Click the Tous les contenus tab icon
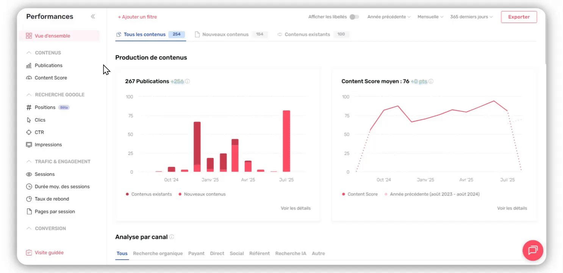 [119, 35]
